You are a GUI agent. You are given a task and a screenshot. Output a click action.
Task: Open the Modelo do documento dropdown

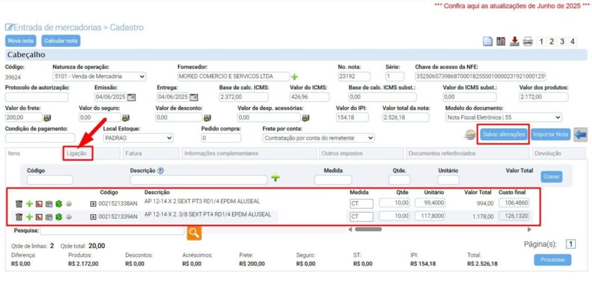(x=503, y=117)
